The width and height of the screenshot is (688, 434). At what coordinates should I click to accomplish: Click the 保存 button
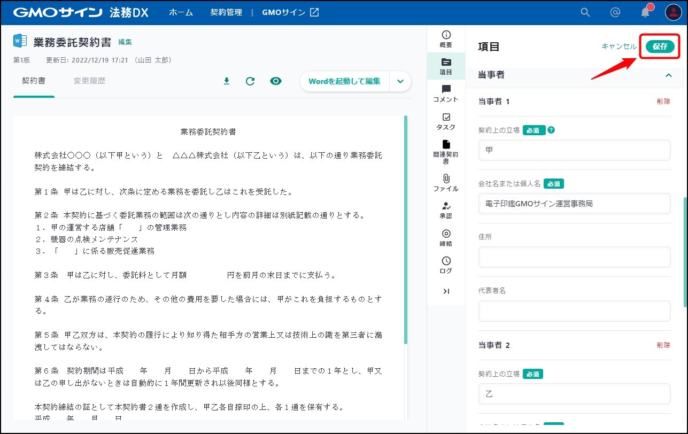660,46
